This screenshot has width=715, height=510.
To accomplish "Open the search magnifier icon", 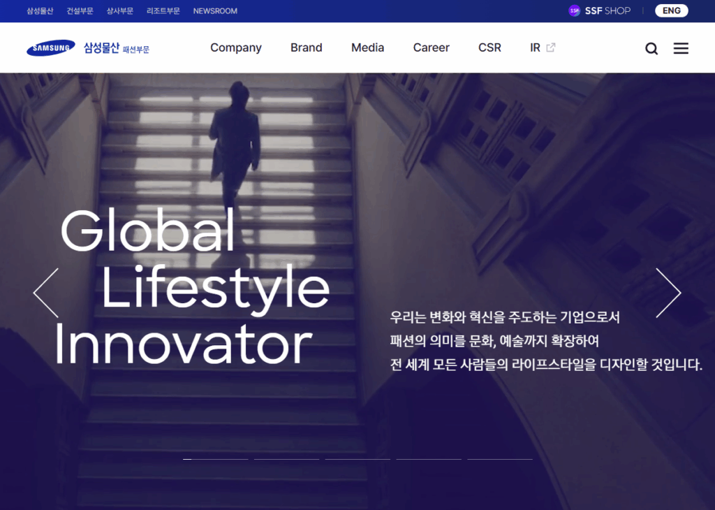I will (x=651, y=48).
